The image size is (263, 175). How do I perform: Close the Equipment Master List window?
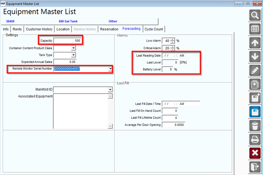tap(257, 4)
